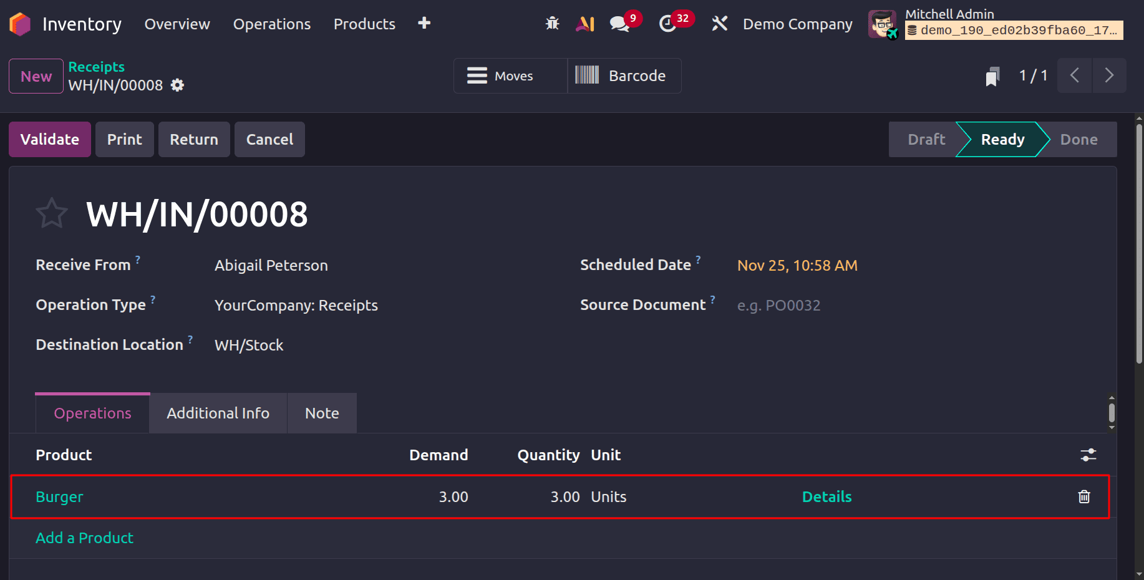Open the conversations chat bubble icon
Image resolution: width=1144 pixels, height=580 pixels.
point(618,23)
